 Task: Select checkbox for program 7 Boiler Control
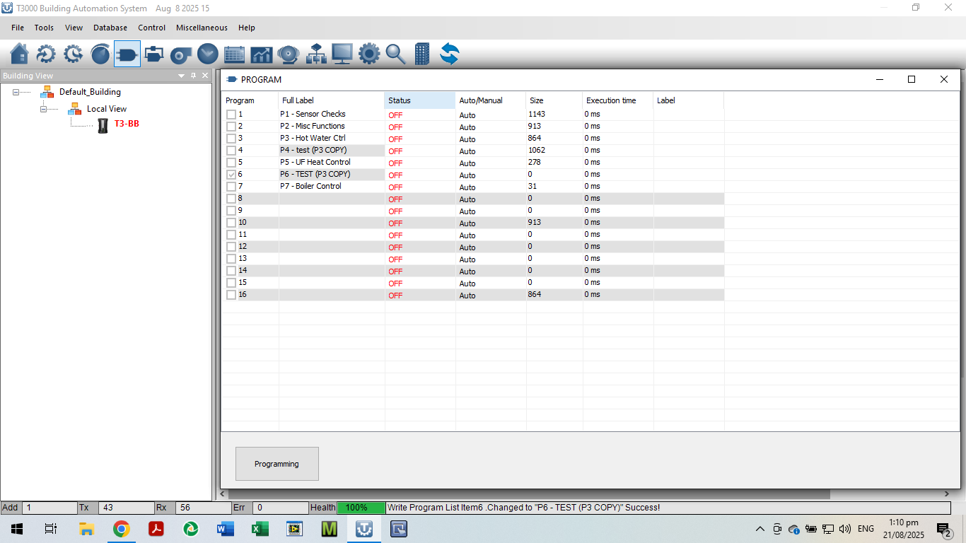[x=231, y=187]
